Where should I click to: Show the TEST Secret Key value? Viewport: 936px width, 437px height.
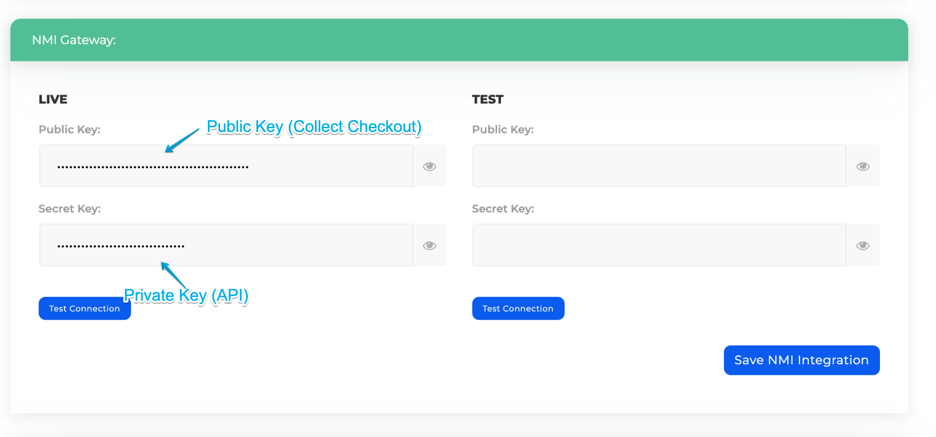click(862, 246)
